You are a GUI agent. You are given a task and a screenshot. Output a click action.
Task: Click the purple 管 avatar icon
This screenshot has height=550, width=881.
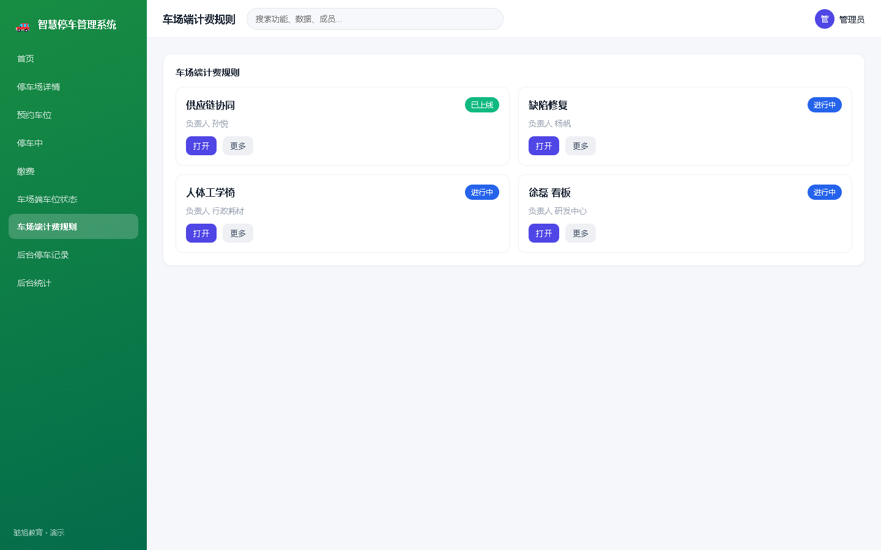coord(825,19)
